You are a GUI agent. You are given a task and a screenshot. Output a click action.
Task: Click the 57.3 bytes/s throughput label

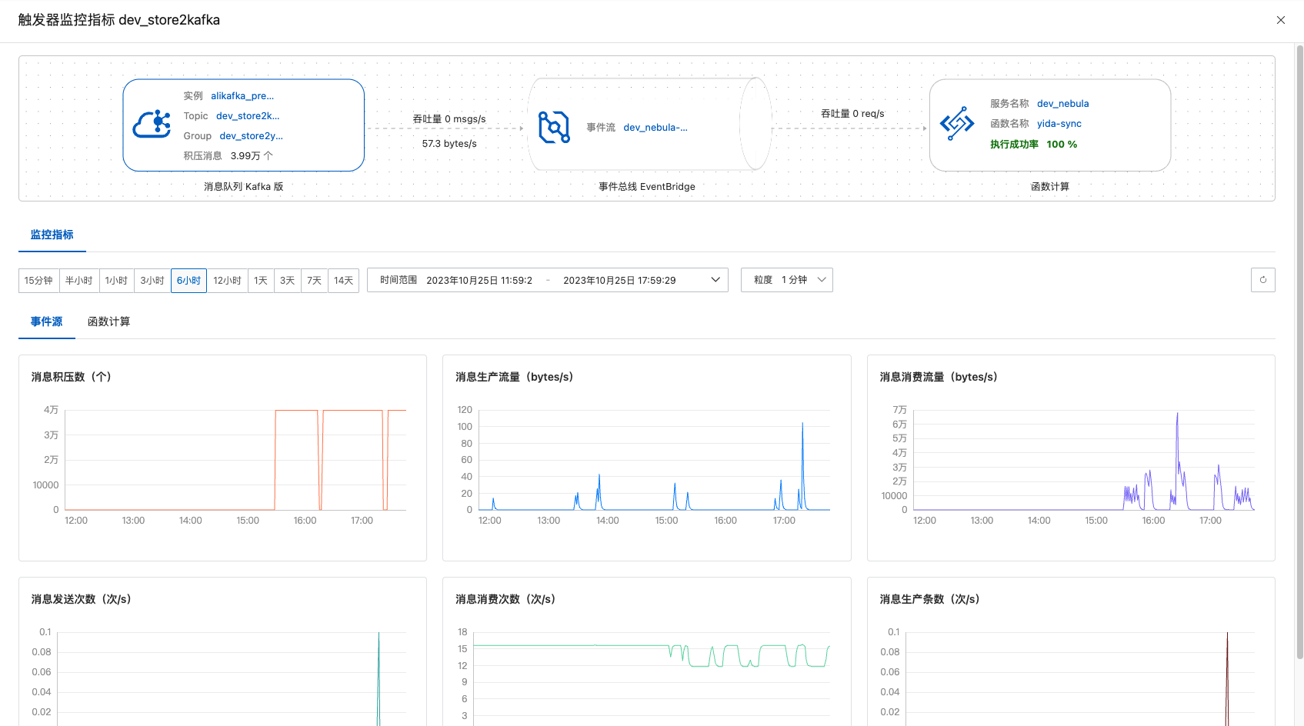coord(449,144)
